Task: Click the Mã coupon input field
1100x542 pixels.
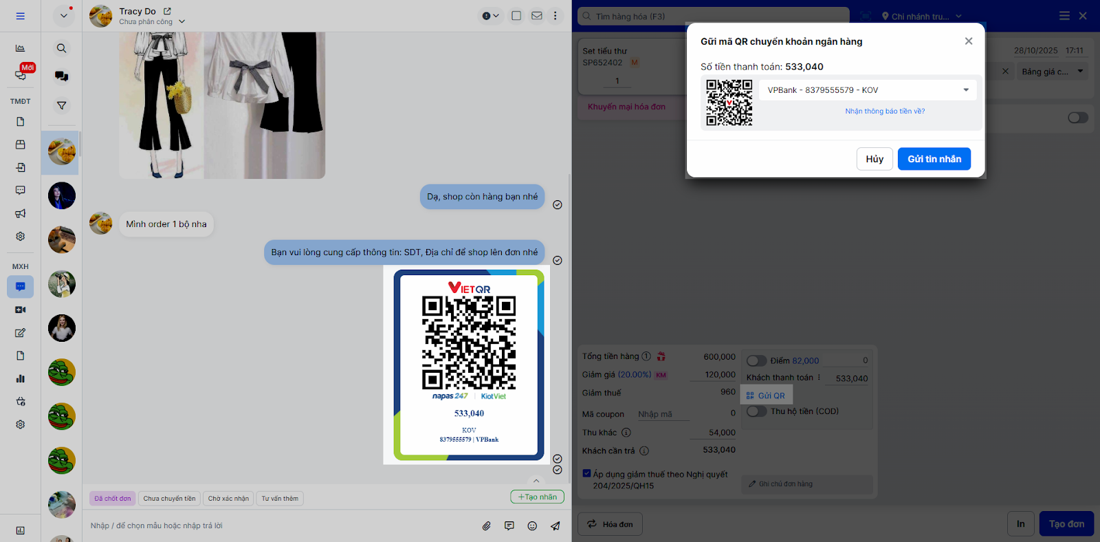Action: click(x=663, y=414)
